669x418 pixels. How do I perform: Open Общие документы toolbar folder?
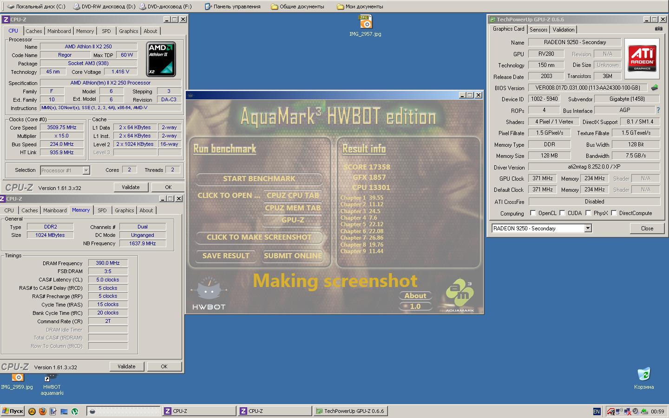coord(298,7)
